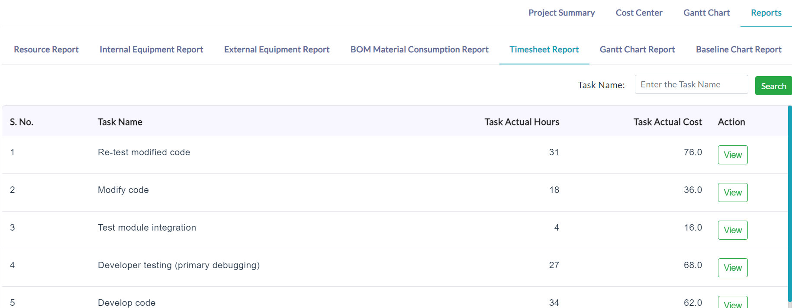The width and height of the screenshot is (792, 308).
Task: Focus the Task Name search field
Action: click(x=691, y=84)
